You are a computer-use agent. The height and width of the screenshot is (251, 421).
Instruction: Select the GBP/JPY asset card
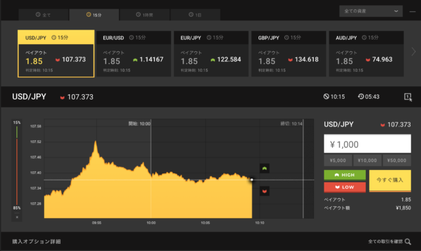point(289,54)
